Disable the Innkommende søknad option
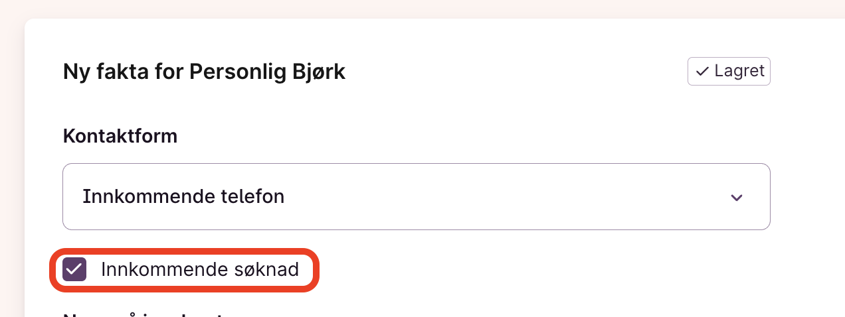Screen dimensions: 845x317 pos(74,269)
